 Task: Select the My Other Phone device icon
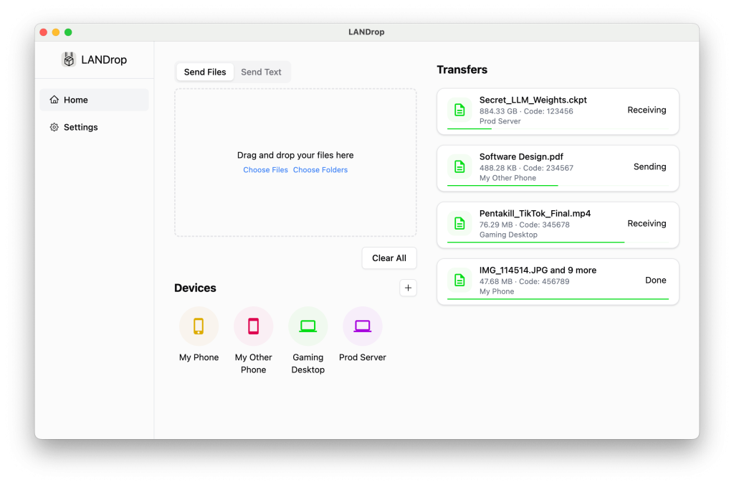click(x=253, y=326)
